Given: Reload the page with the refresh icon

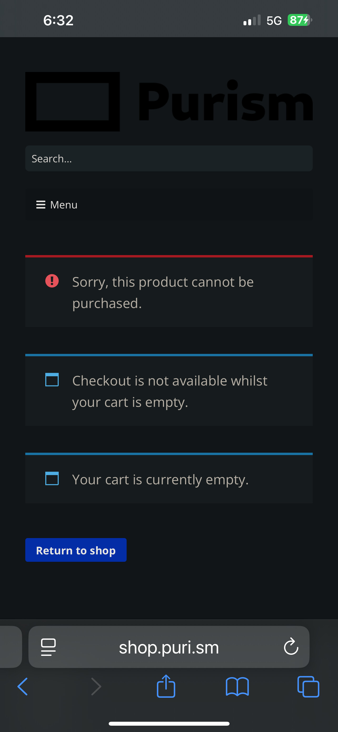Looking at the screenshot, I should pos(291,647).
